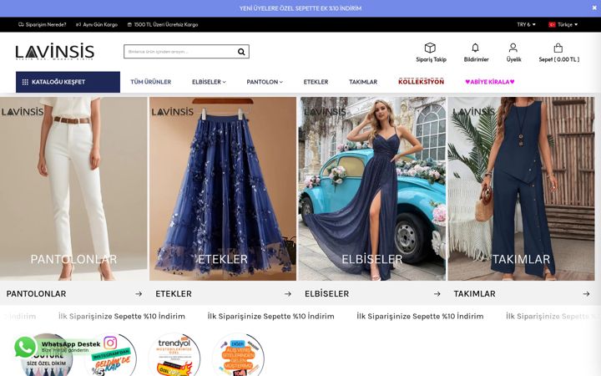This screenshot has height=376, width=601.
Task: Expand the Türkçe language dropdown
Action: pos(563,24)
